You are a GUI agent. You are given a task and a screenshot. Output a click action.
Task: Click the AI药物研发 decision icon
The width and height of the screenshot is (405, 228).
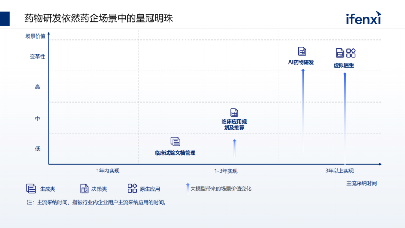click(302, 51)
